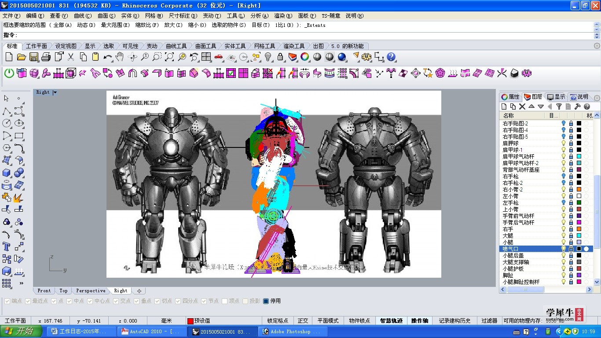Open the 曲线(C) Curve menu

[83, 16]
